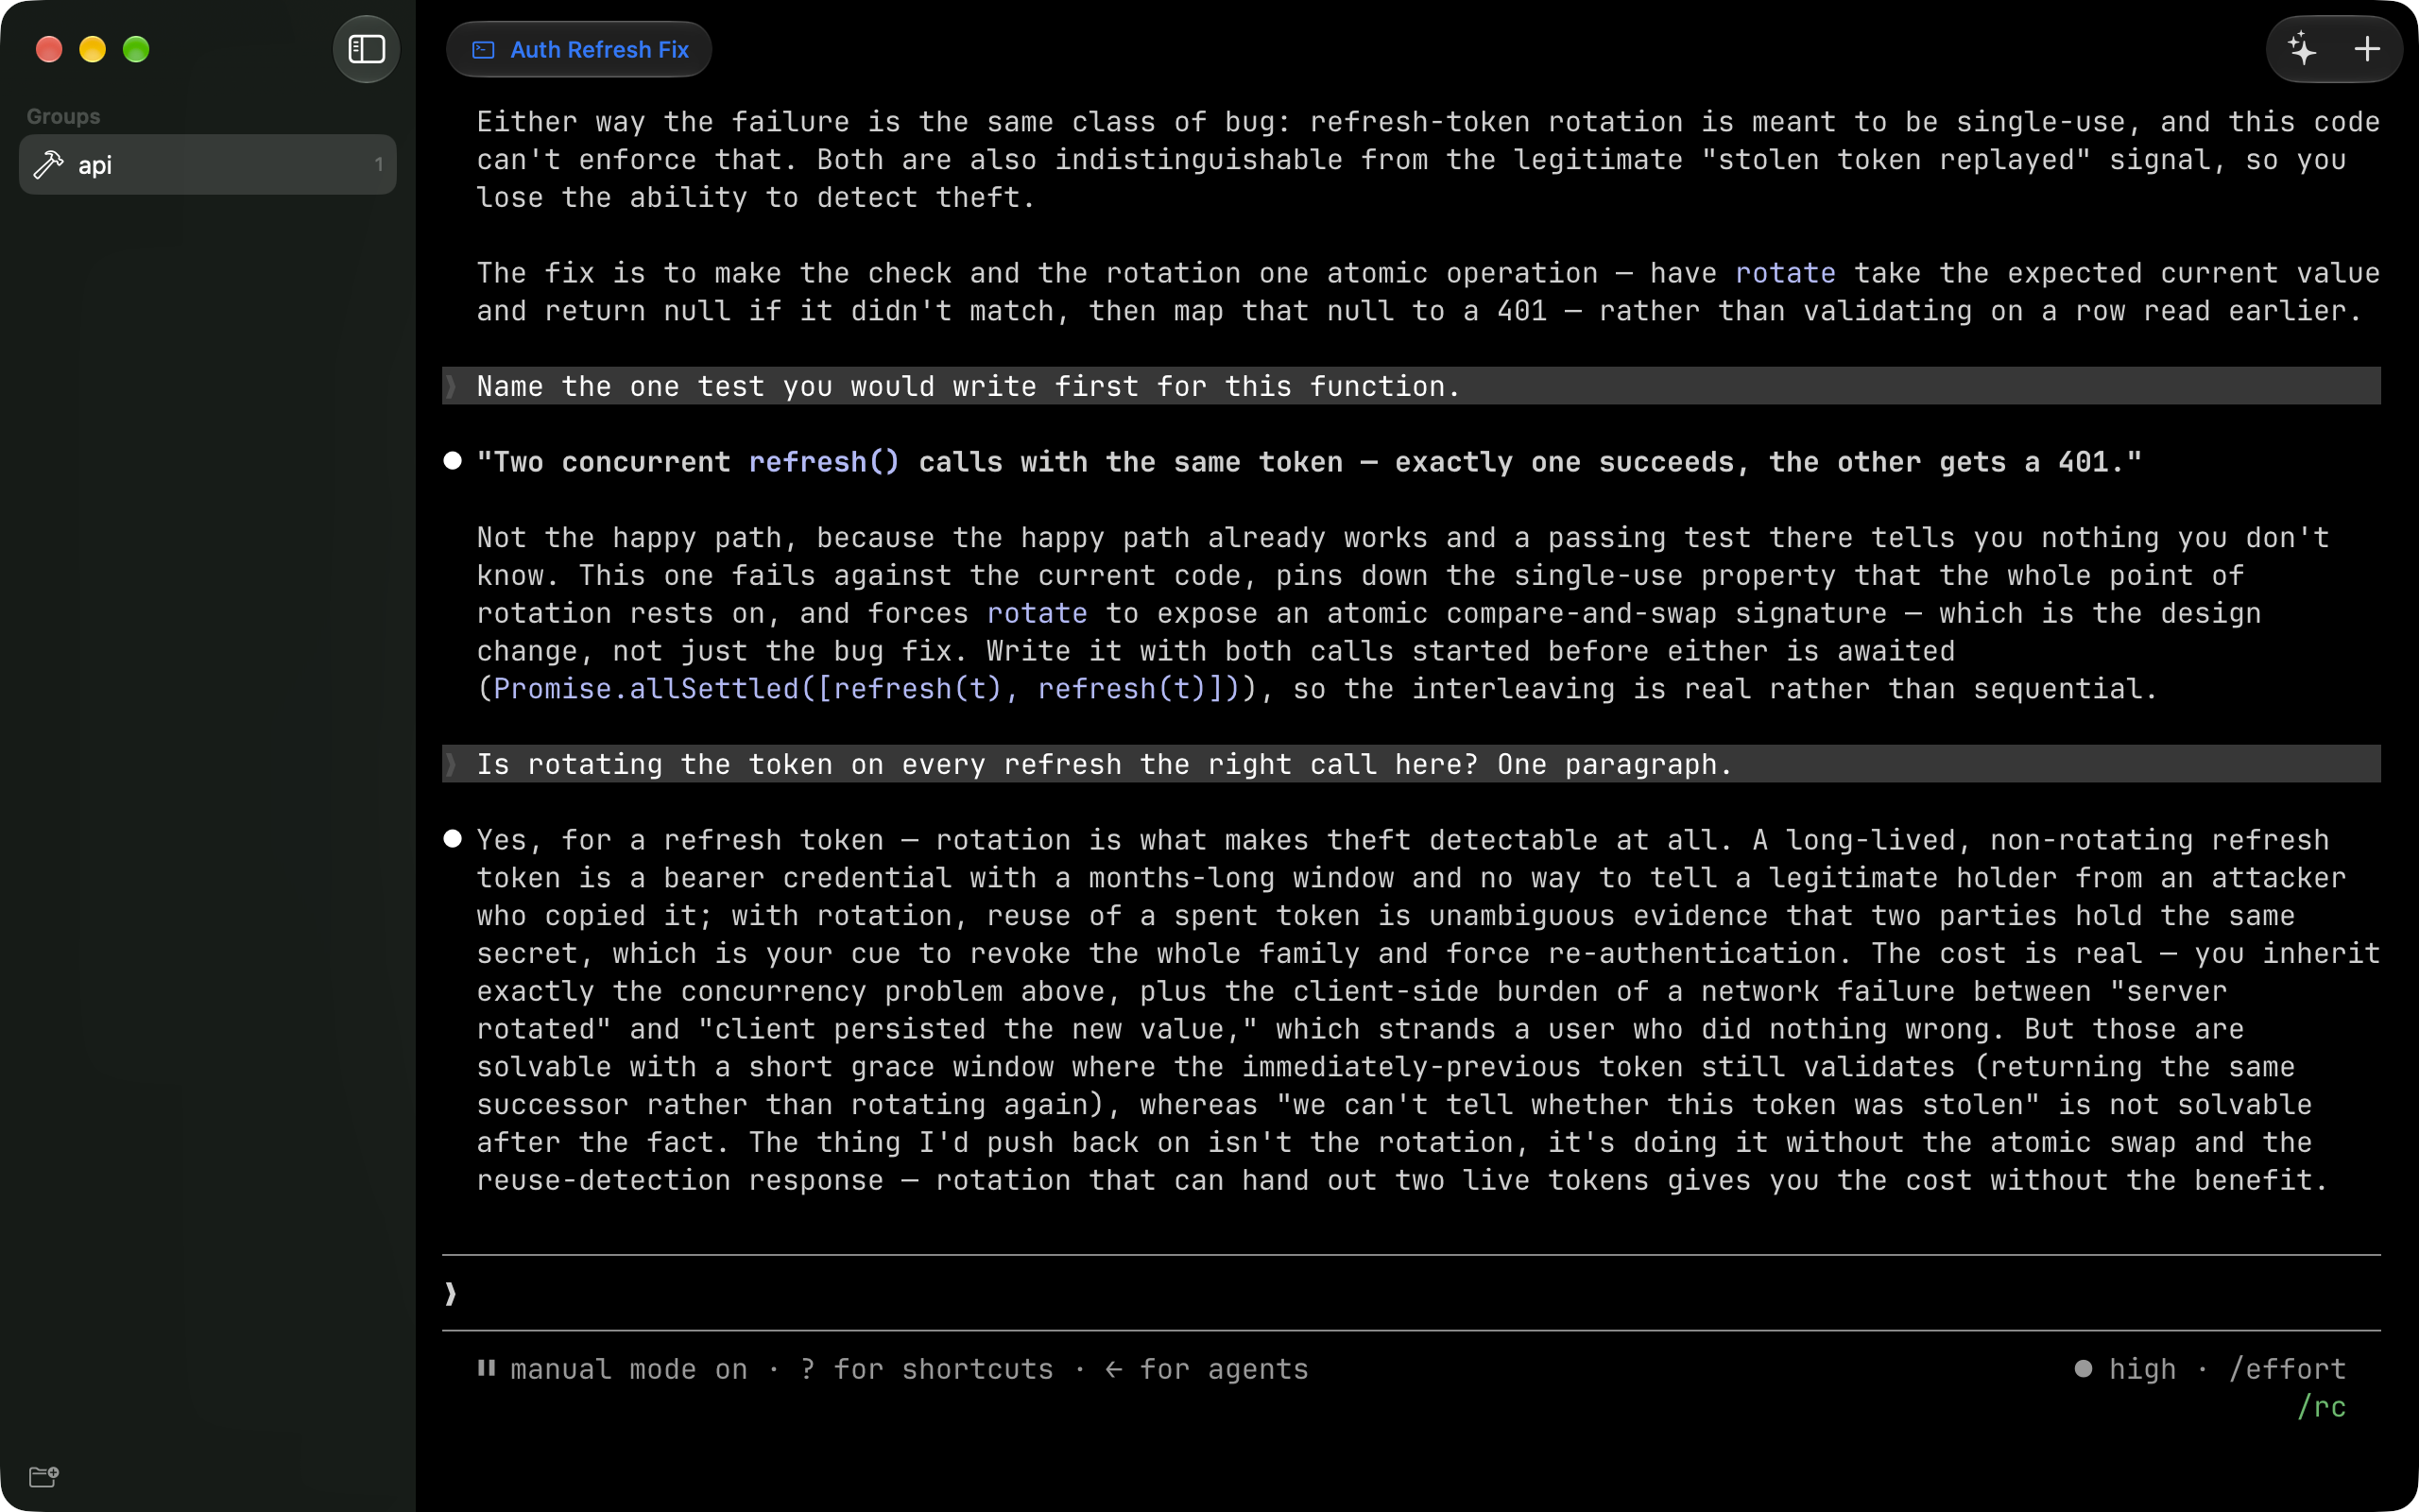Click the sparkle icon in top-right toolbar
The height and width of the screenshot is (1512, 2419).
tap(2302, 49)
